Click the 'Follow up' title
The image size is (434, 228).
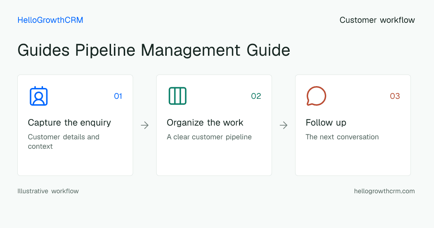326,123
